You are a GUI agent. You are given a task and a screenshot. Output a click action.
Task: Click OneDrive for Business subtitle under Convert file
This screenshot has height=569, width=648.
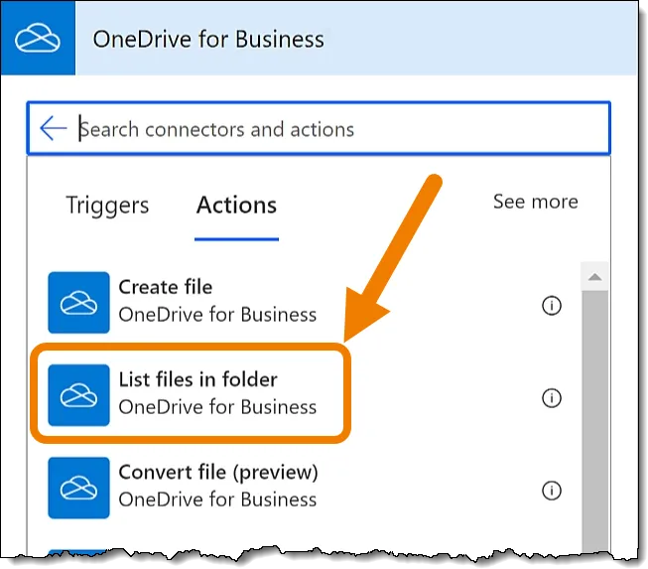(x=217, y=499)
